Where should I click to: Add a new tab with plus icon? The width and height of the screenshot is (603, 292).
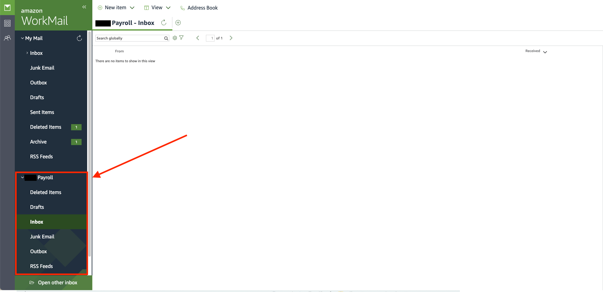178,22
